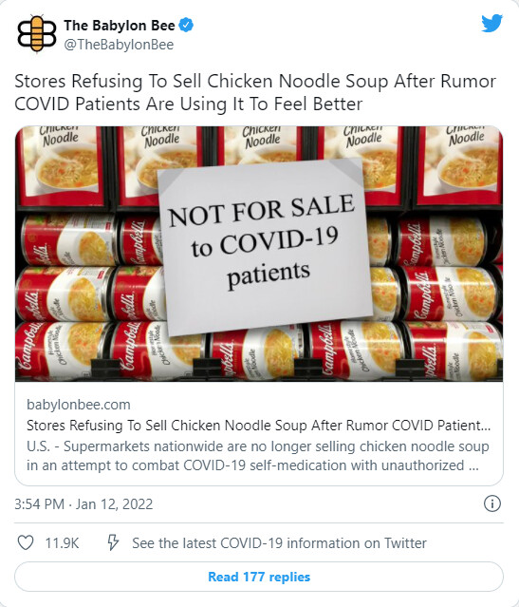Open the @TheBabylonBee handle link
The image size is (519, 607).
click(119, 45)
